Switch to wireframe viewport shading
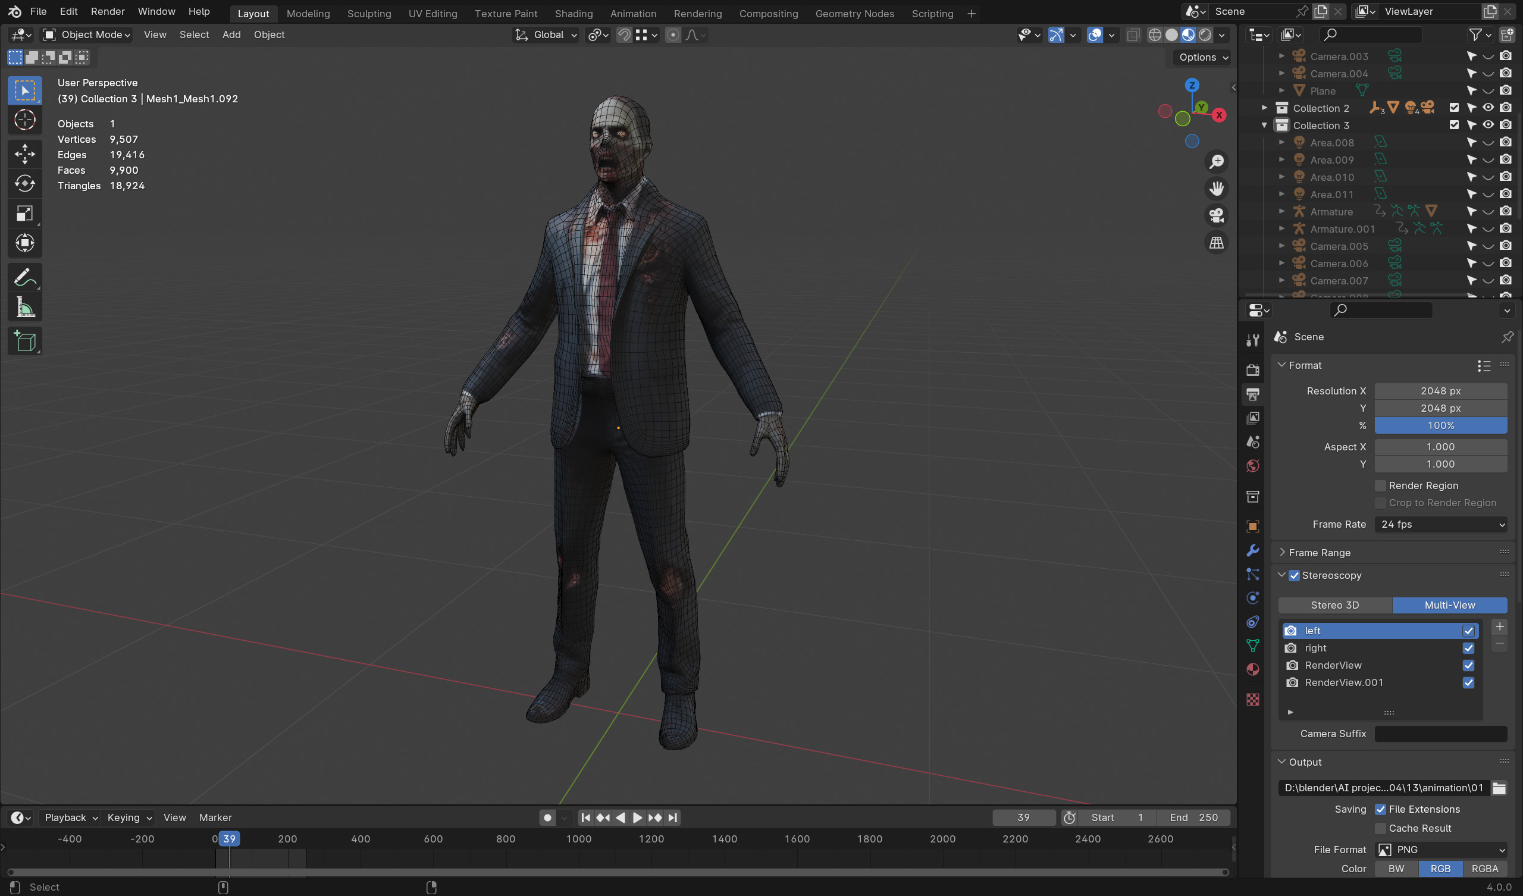Image resolution: width=1523 pixels, height=896 pixels. tap(1154, 35)
